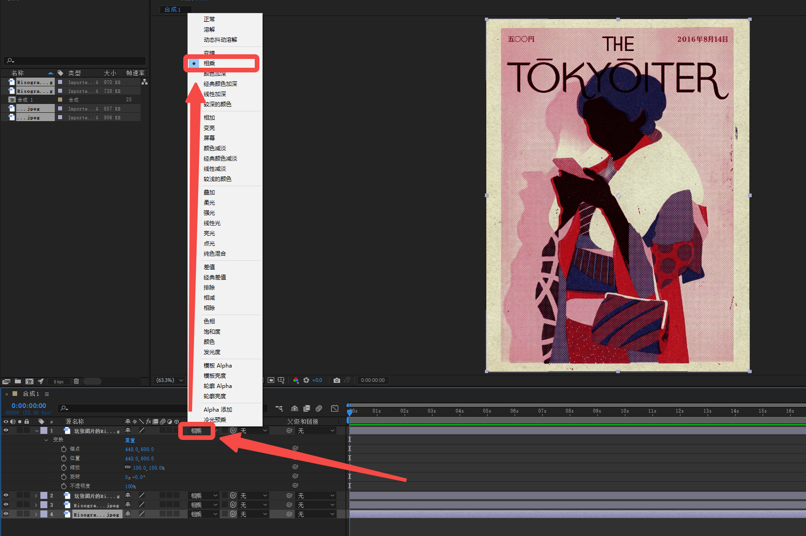Viewport: 806px width, 536px height.
Task: Hide layer 2 with the eye toggle
Action: coord(6,496)
